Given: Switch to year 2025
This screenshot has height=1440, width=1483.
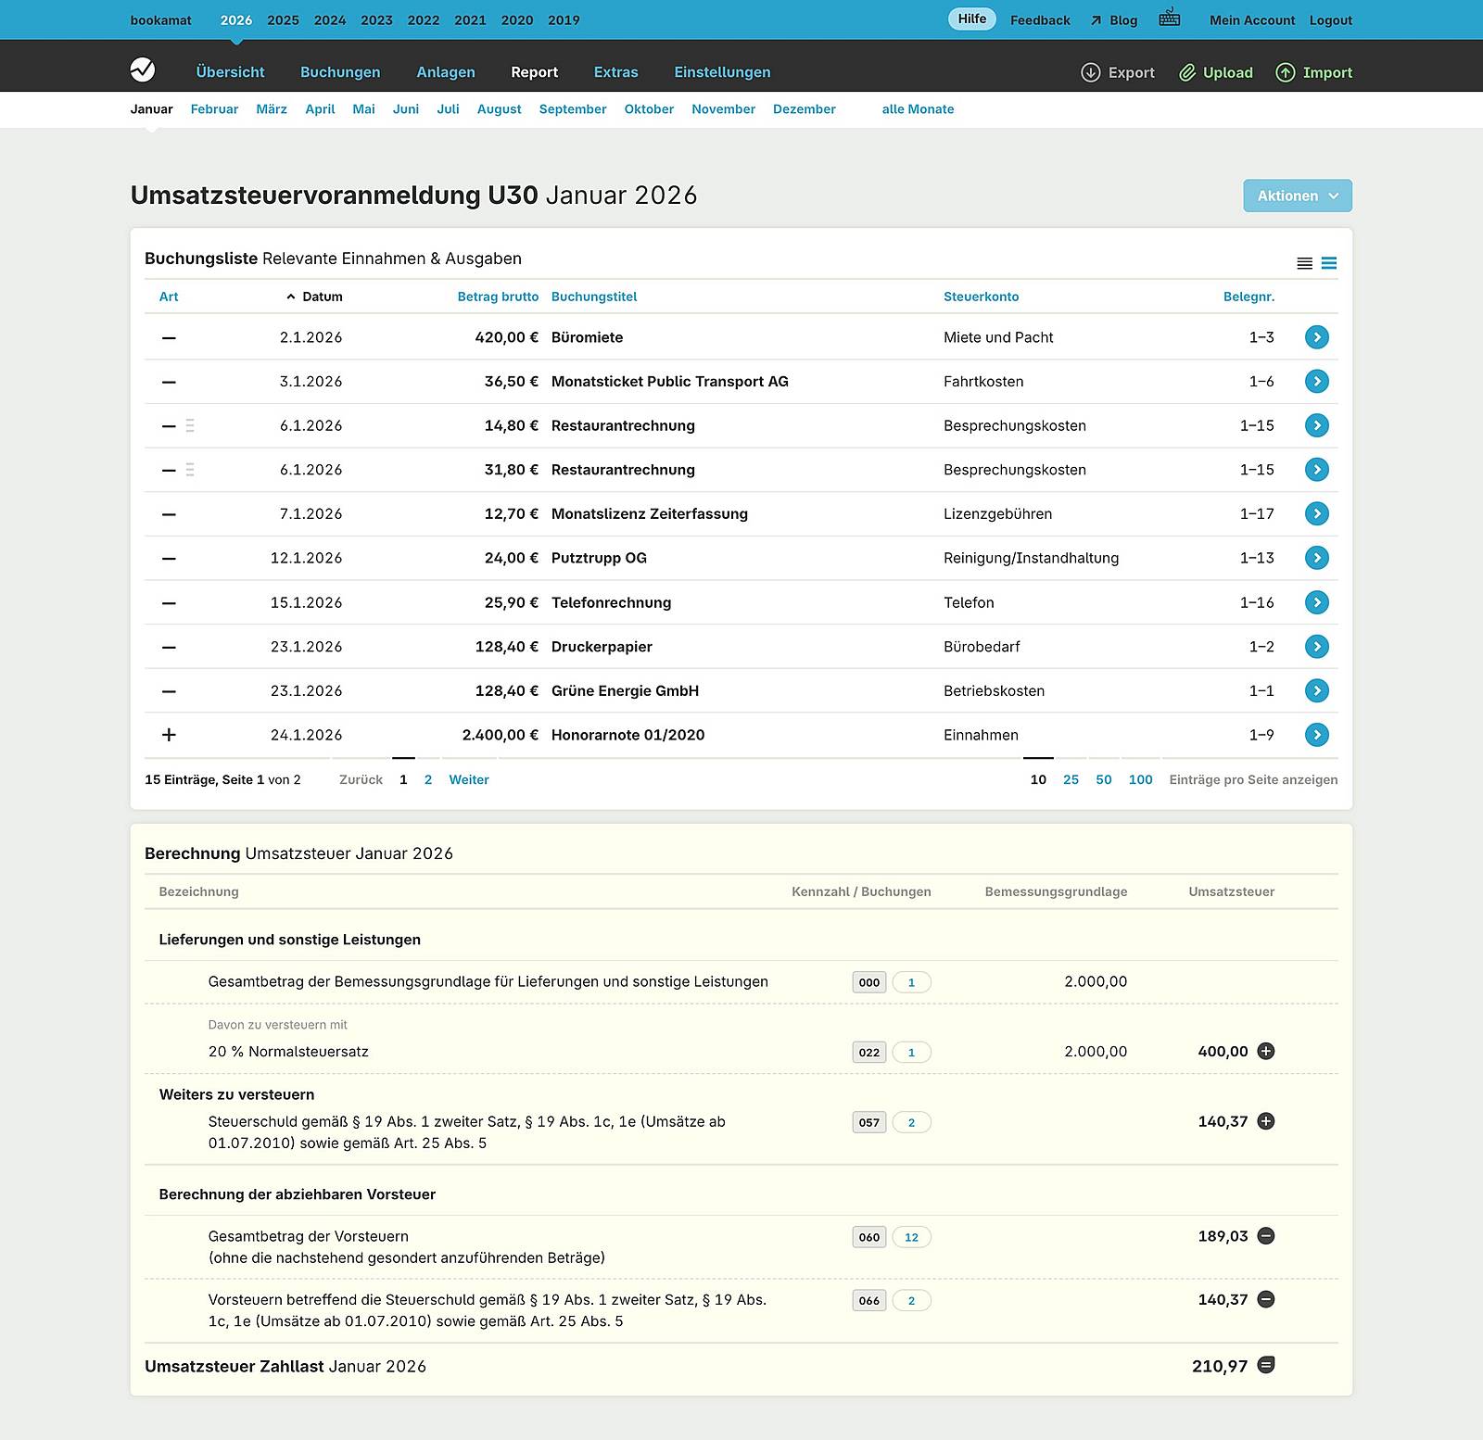Looking at the screenshot, I should point(283,20).
